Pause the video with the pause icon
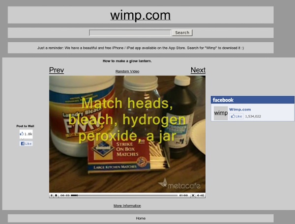This screenshot has height=224, width=295. 51,196
